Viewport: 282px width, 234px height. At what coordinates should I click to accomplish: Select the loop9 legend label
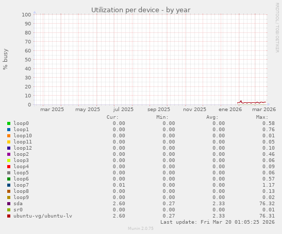[x=21, y=197]
